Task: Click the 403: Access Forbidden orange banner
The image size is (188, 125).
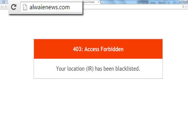Action: (98, 49)
